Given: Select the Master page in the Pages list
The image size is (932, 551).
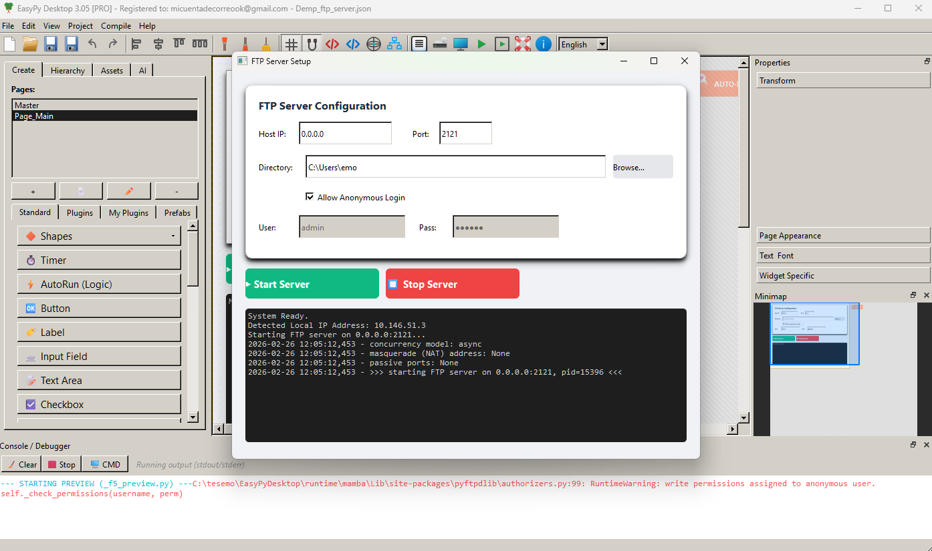Looking at the screenshot, I should click(104, 105).
